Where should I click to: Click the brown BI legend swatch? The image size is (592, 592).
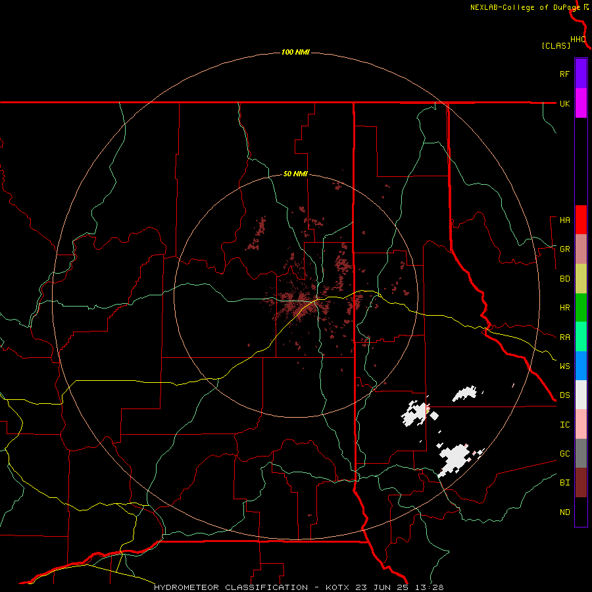coord(581,482)
